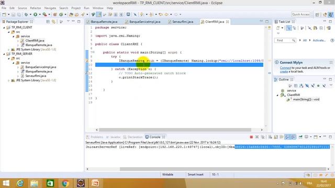This screenshot has width=335, height=188.
Task: Open Display Selected Console dropdown arrow
Action: pyautogui.click(x=310, y=137)
